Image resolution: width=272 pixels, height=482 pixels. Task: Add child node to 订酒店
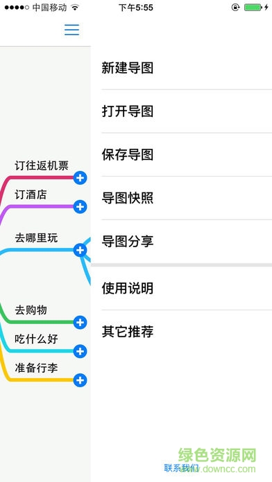(80, 207)
